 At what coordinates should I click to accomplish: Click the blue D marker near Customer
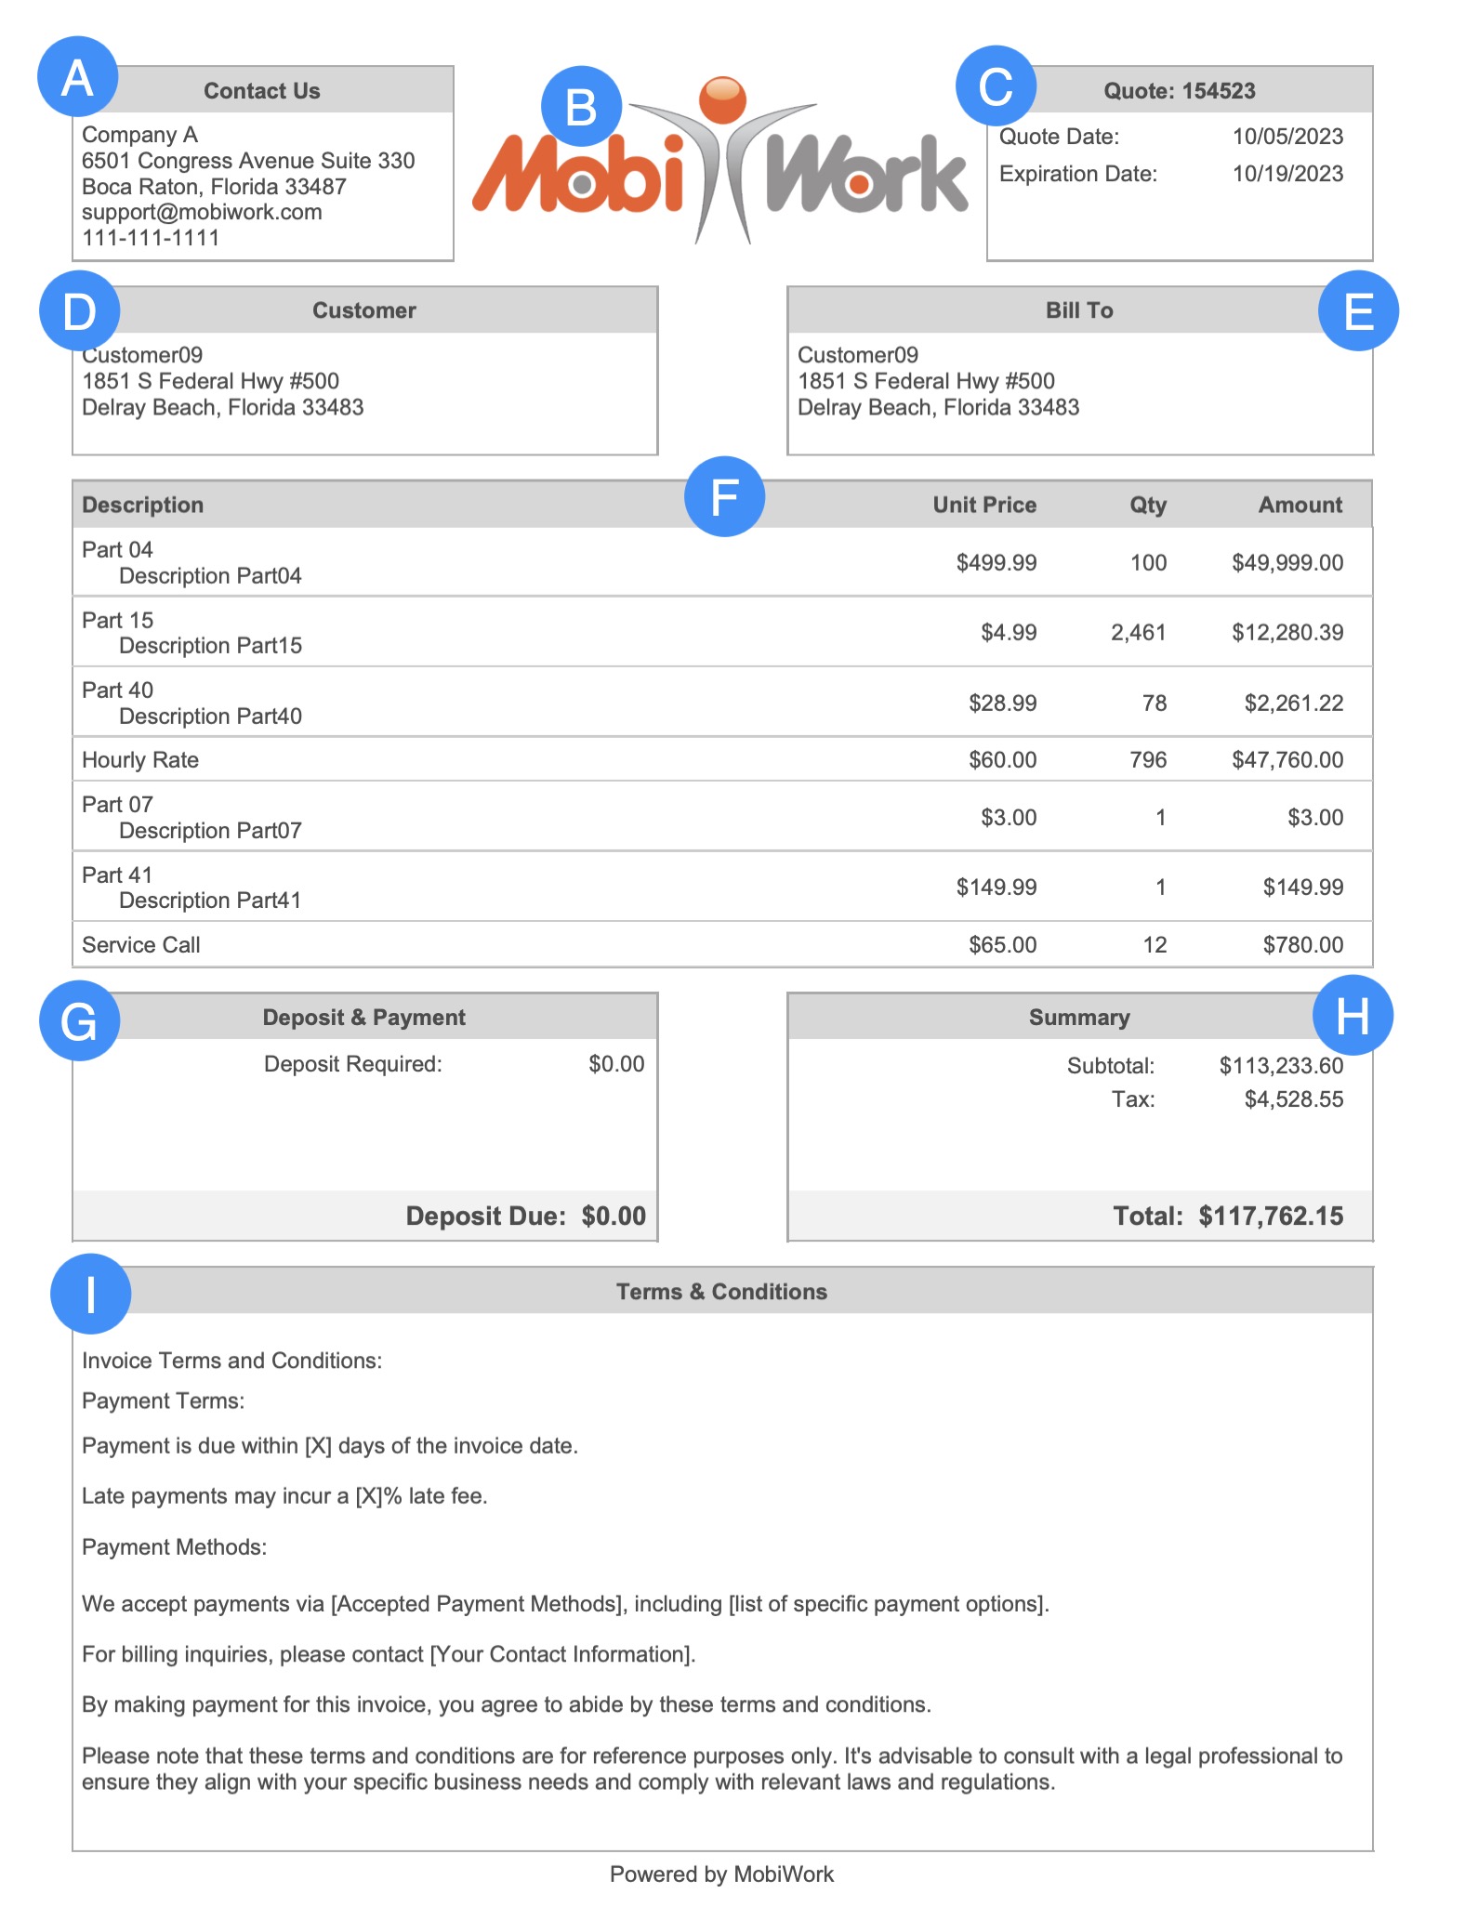pos(79,310)
